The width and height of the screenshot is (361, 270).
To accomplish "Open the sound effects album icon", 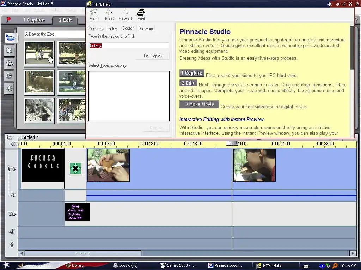I will [10, 89].
